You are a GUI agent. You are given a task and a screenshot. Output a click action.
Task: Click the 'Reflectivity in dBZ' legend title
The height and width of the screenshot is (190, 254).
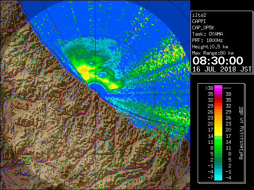(241, 133)
